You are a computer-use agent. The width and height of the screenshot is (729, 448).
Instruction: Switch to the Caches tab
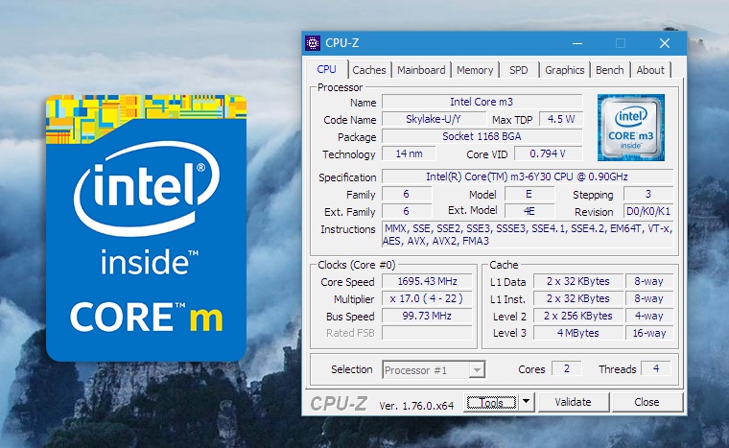(369, 70)
